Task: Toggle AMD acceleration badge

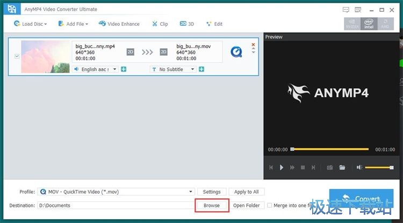Action: pyautogui.click(x=385, y=24)
